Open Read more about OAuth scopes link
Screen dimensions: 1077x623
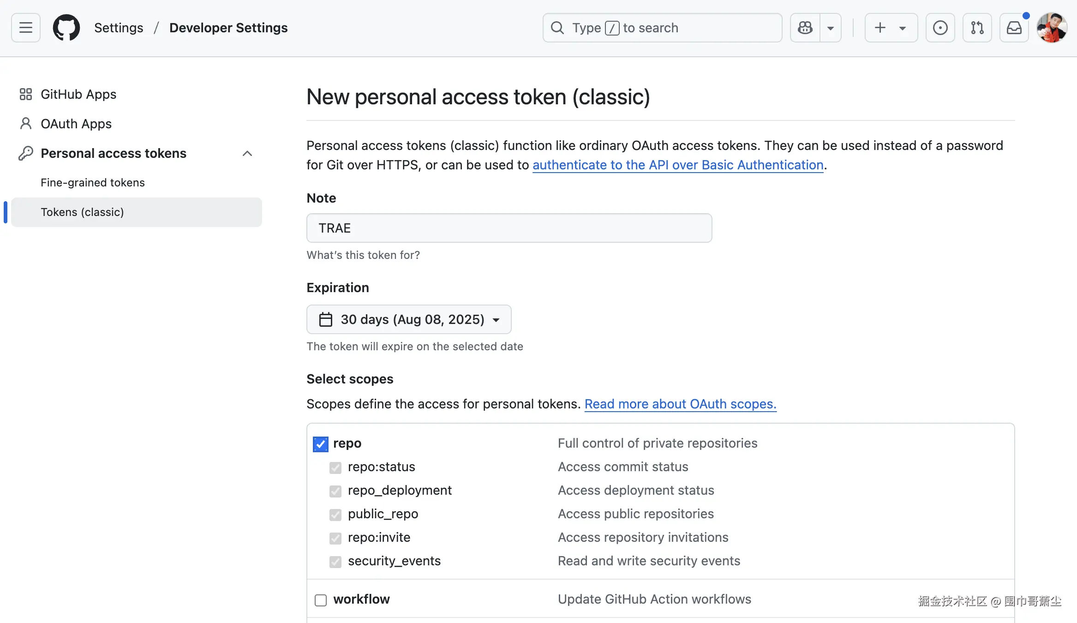[x=680, y=404]
